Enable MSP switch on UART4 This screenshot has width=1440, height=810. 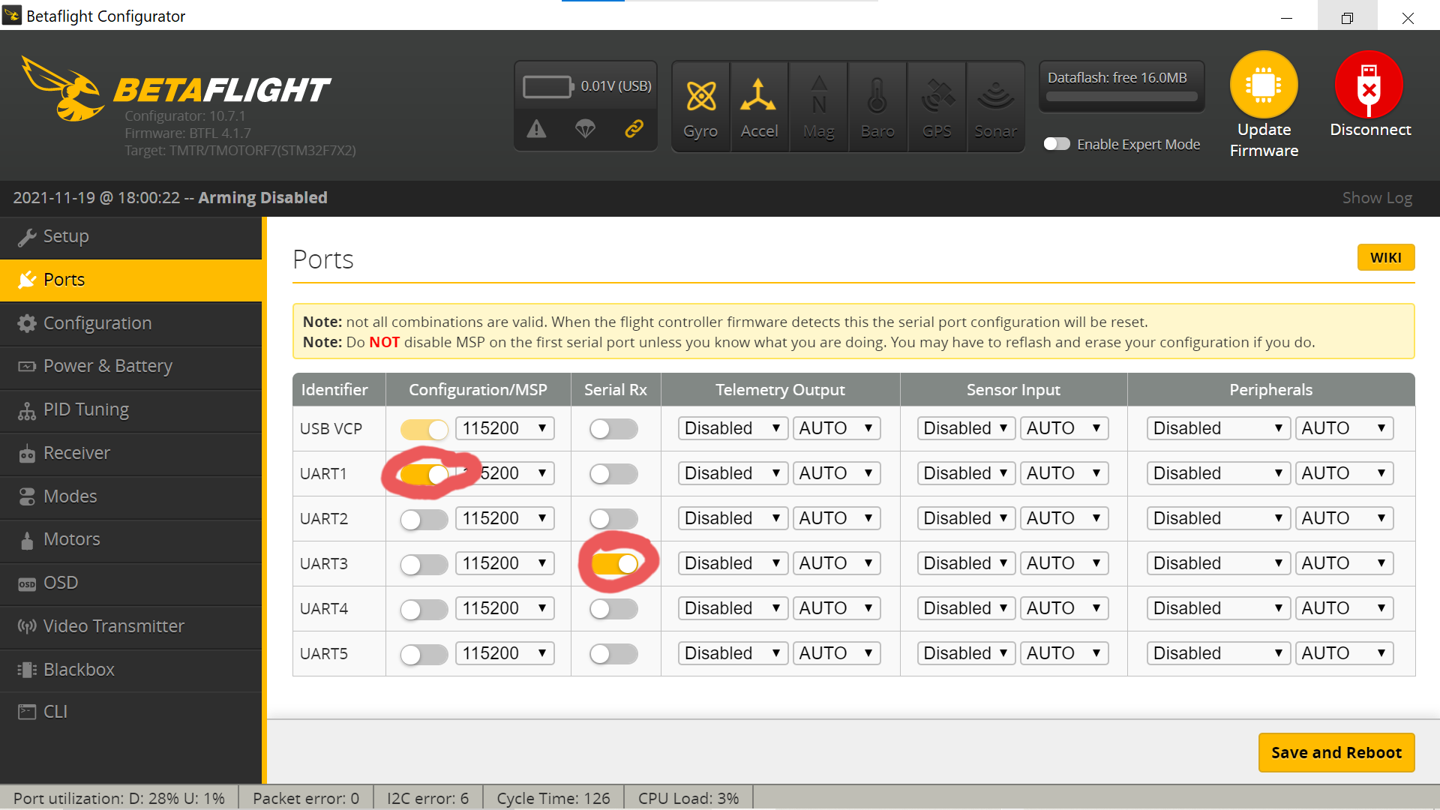click(x=424, y=609)
